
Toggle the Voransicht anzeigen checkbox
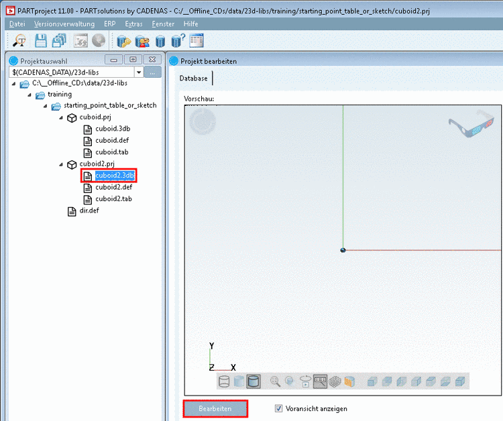[278, 408]
